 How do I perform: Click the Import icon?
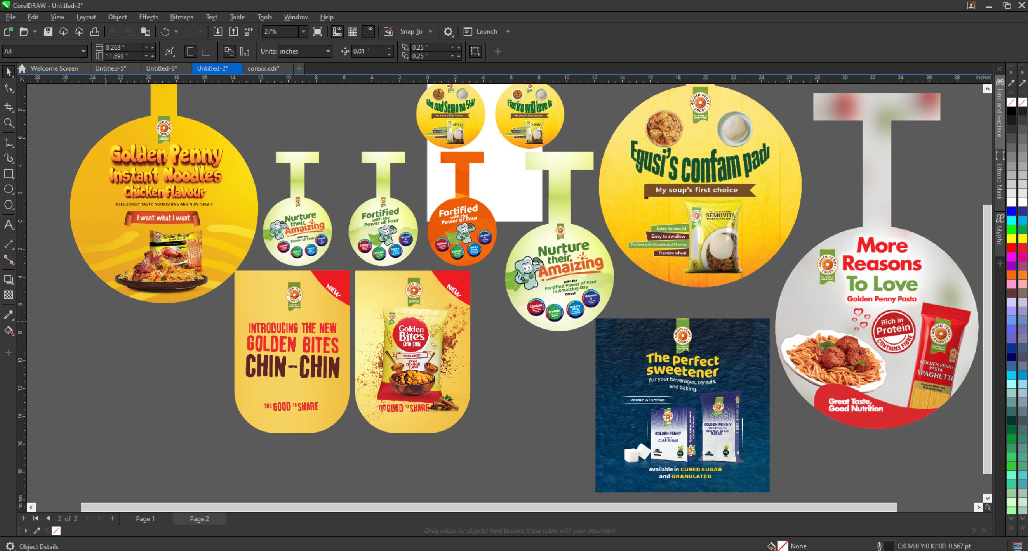click(x=217, y=31)
